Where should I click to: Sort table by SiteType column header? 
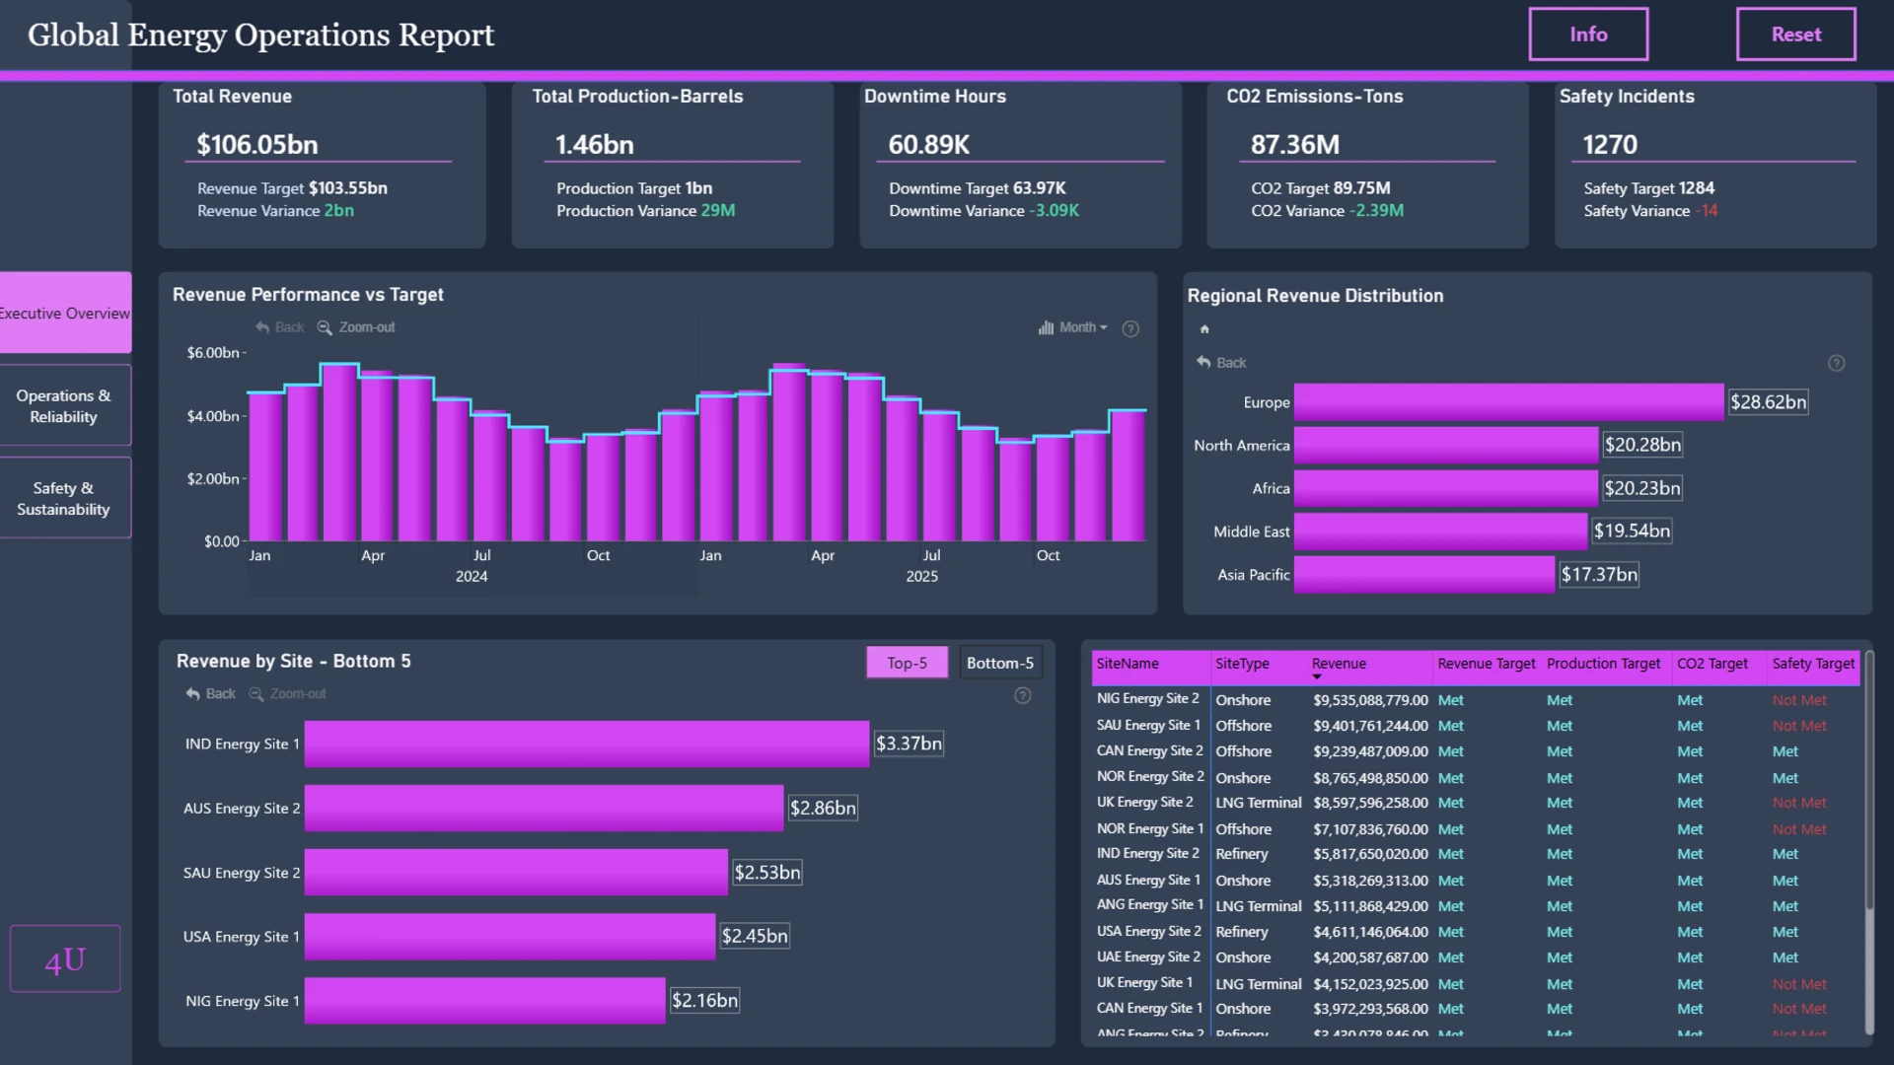[x=1242, y=664]
